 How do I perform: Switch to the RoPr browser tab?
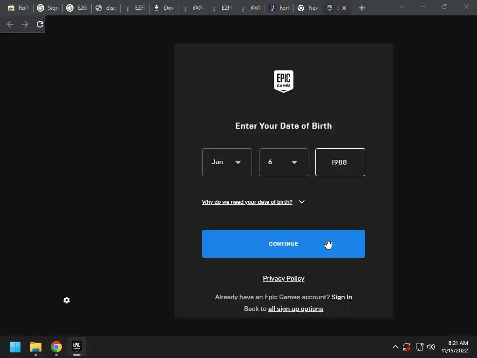(x=18, y=8)
